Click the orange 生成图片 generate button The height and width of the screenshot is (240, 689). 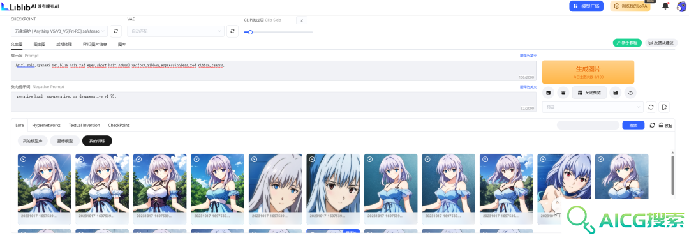tap(588, 71)
